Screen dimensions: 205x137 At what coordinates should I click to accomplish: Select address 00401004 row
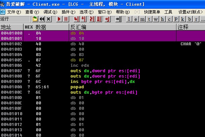(103, 55)
